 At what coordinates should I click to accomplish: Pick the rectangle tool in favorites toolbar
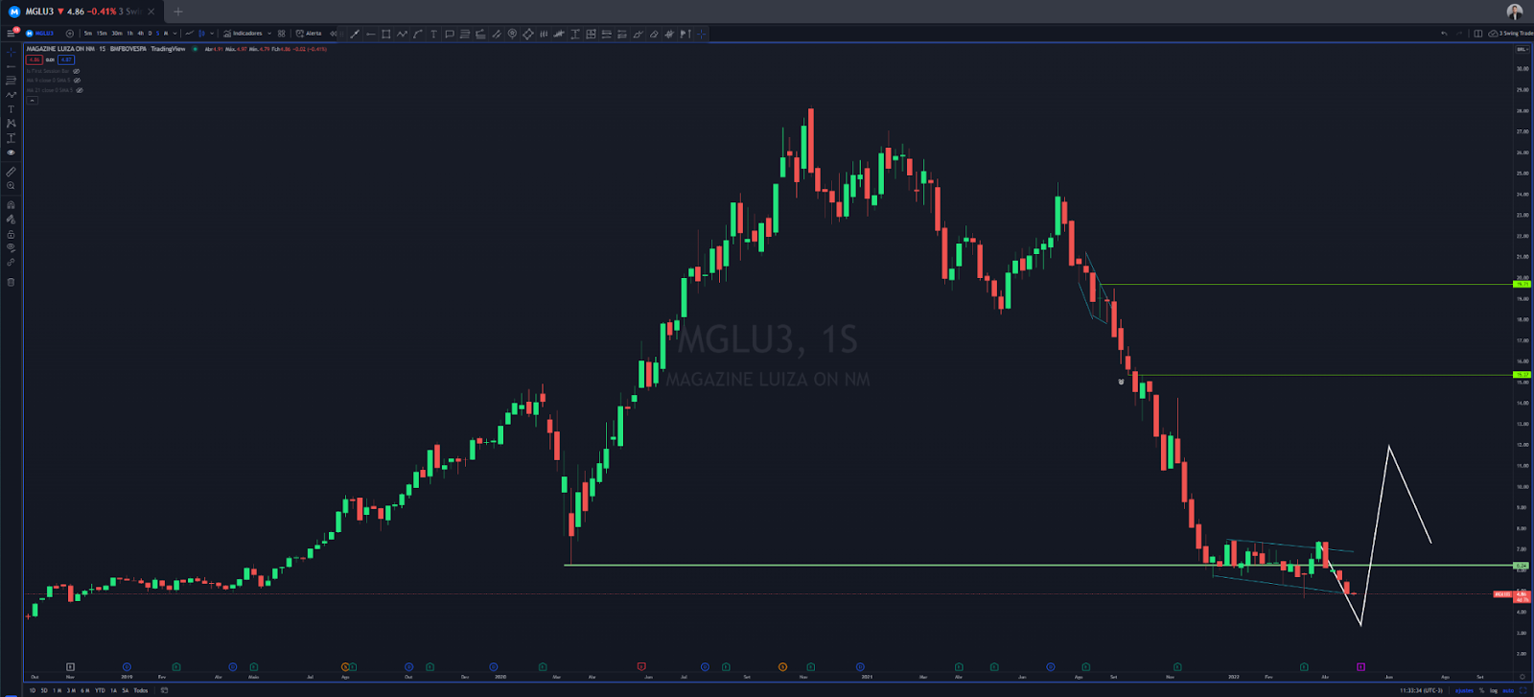[x=385, y=34]
